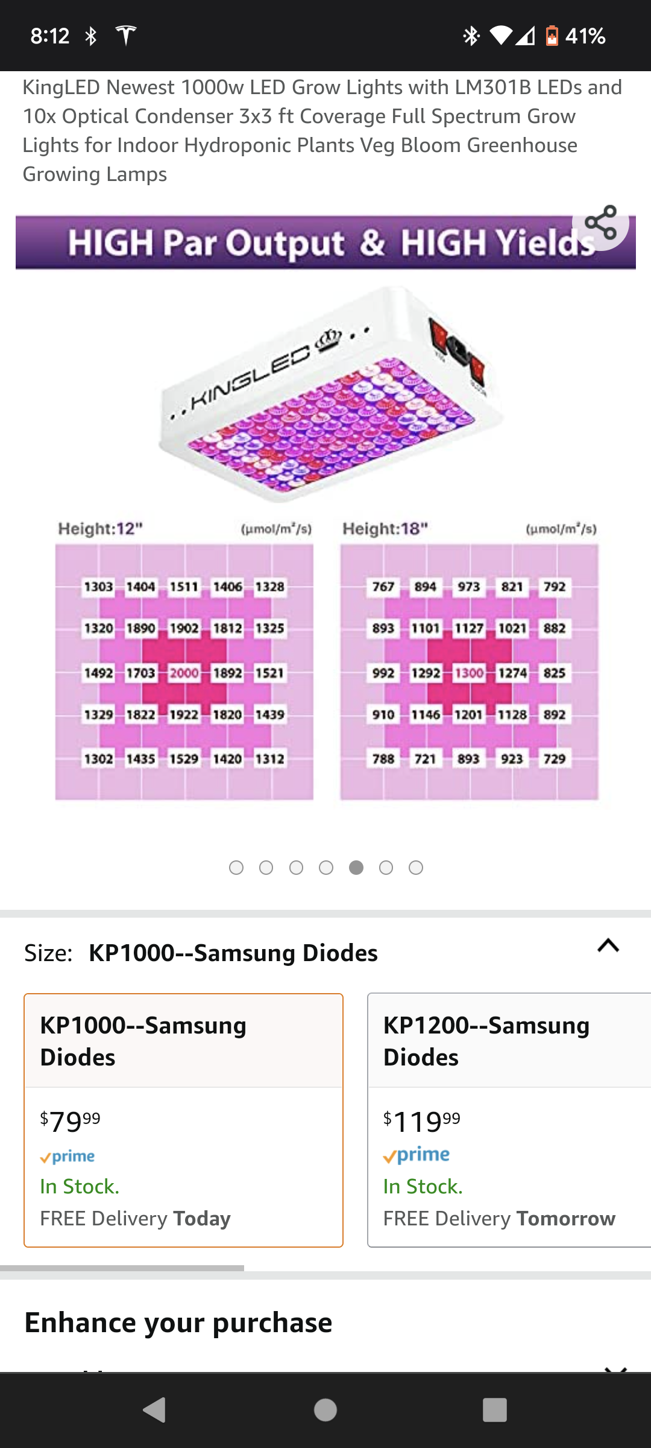The height and width of the screenshot is (1448, 651).
Task: Tap the size options horizontal scroll bar
Action: pyautogui.click(x=122, y=1268)
